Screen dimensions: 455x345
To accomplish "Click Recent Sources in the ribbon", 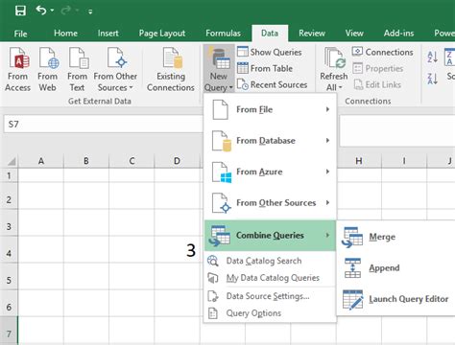I will coord(273,84).
